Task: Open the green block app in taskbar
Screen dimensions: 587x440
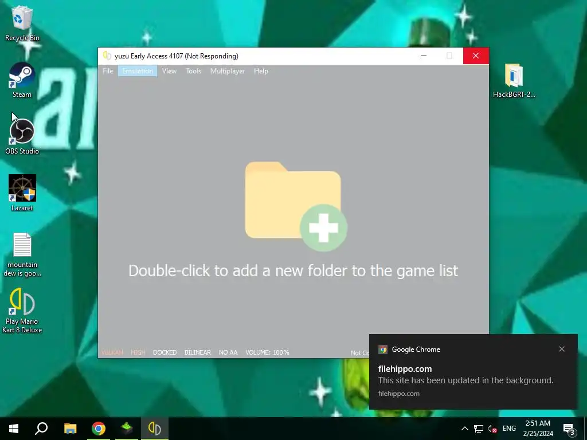Action: [x=127, y=429]
